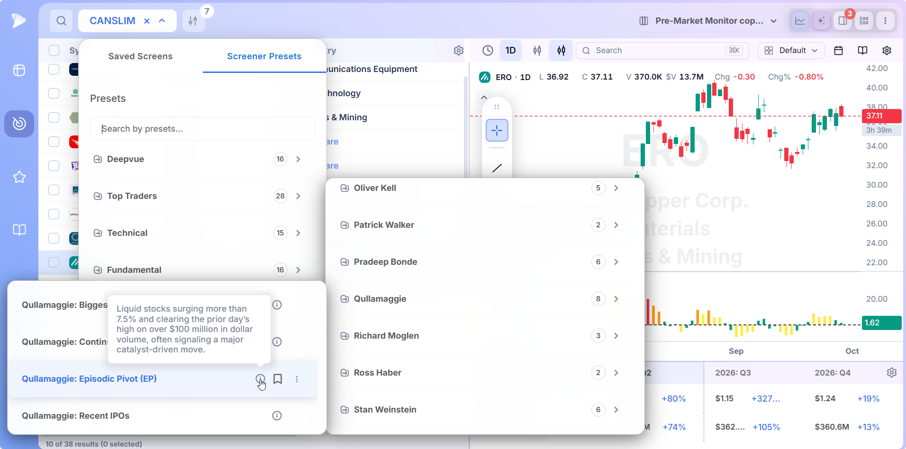Tick the checkbox of the highlighted ERO row

[54, 262]
